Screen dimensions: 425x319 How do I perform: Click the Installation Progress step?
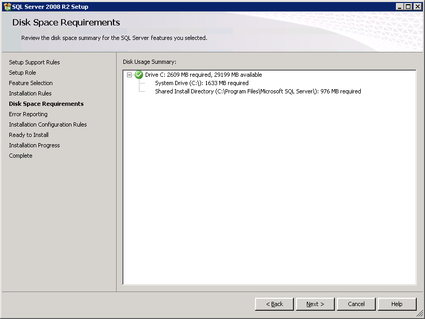[34, 145]
